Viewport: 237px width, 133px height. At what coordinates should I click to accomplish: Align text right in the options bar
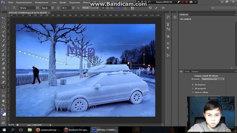pos(112,8)
